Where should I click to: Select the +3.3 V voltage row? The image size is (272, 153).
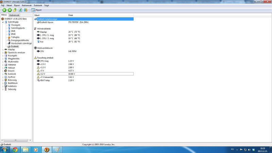84,67
